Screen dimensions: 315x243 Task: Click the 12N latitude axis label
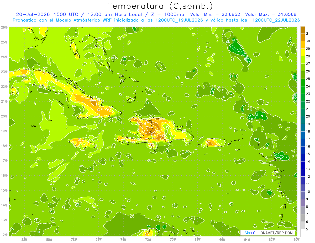pyautogui.click(x=4, y=235)
